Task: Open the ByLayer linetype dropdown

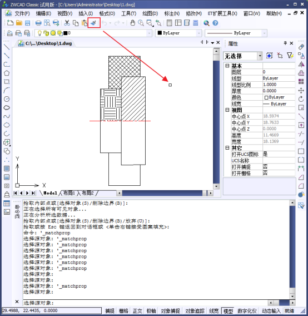Action: tap(264, 33)
